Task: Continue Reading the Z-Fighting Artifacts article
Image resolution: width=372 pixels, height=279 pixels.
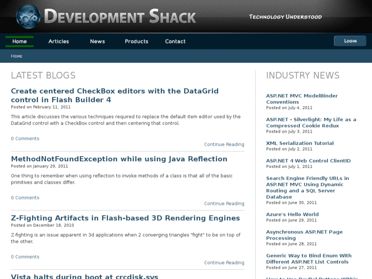Action: tap(224, 263)
